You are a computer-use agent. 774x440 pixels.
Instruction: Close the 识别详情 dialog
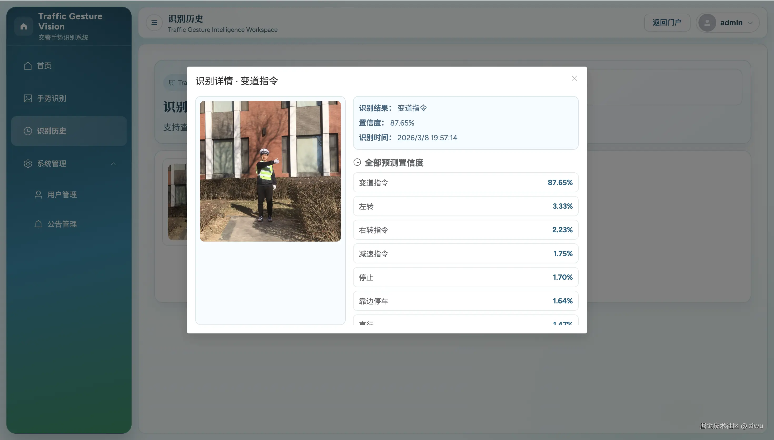[x=574, y=78]
